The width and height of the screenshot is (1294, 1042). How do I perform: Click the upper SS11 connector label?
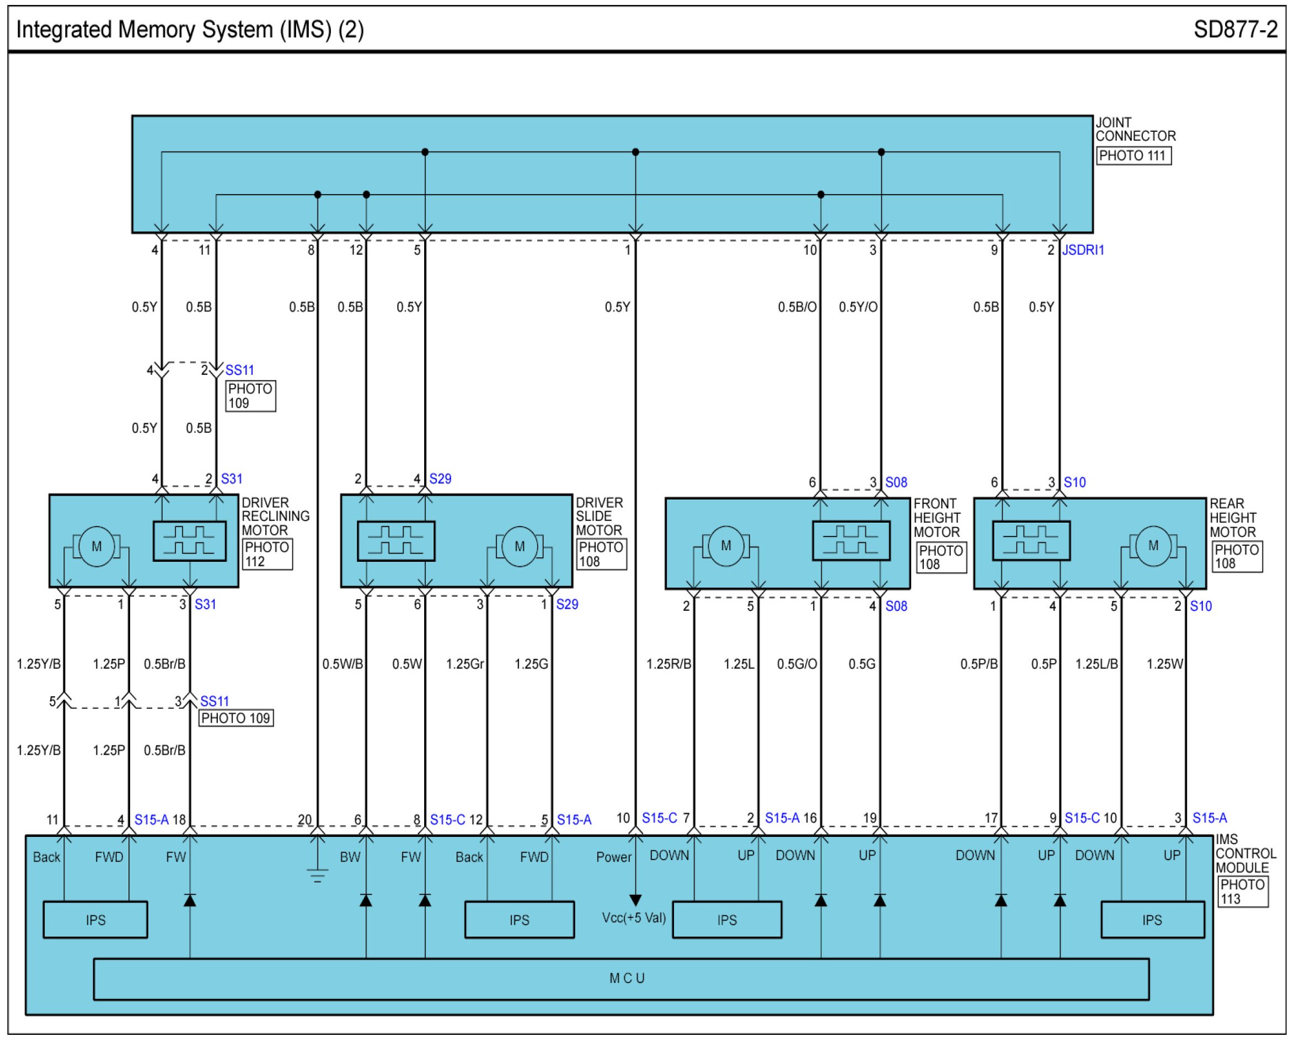(x=239, y=370)
